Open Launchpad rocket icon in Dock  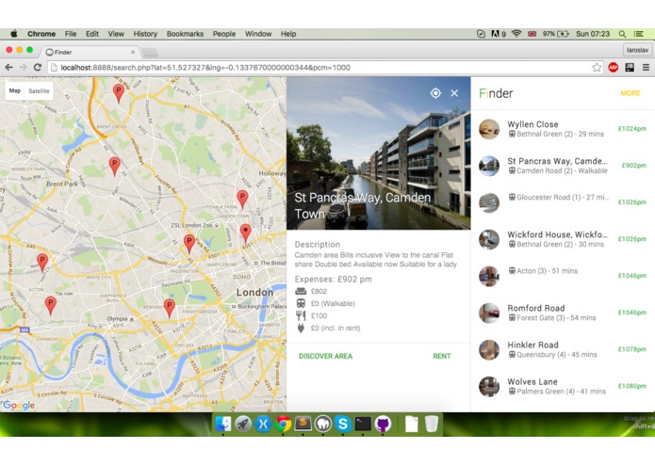[x=243, y=425]
